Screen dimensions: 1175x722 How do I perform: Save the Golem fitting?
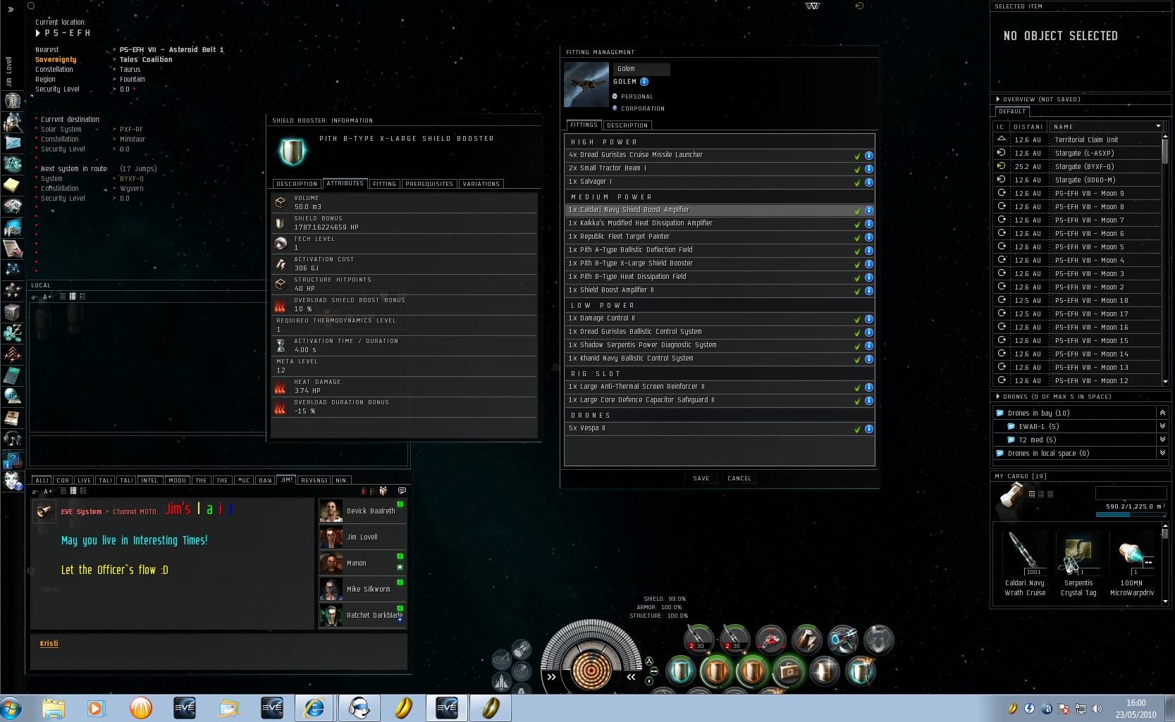(x=701, y=478)
